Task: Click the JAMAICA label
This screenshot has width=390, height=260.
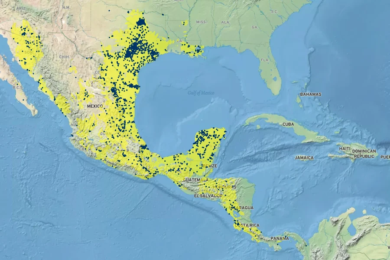Action: [304, 158]
